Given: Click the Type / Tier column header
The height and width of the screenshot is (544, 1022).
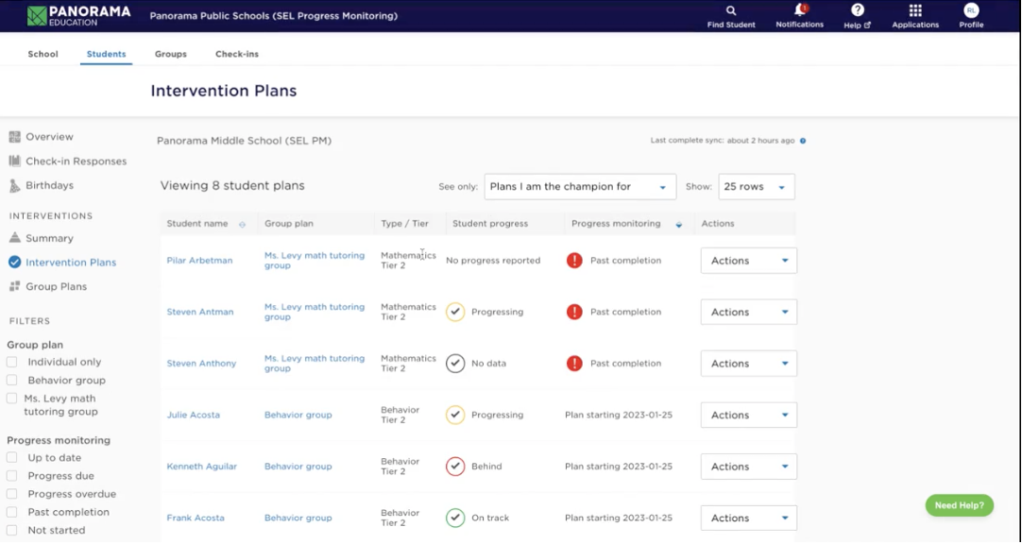Looking at the screenshot, I should pyautogui.click(x=405, y=224).
